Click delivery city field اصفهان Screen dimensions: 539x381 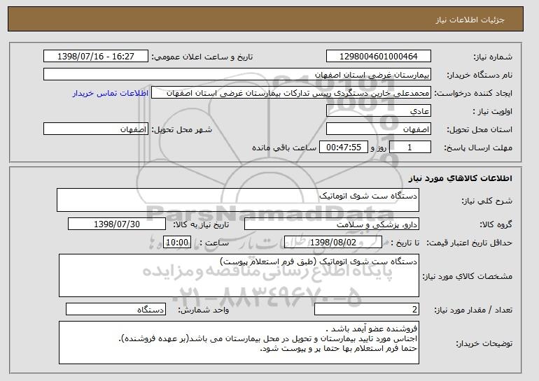click(96, 129)
